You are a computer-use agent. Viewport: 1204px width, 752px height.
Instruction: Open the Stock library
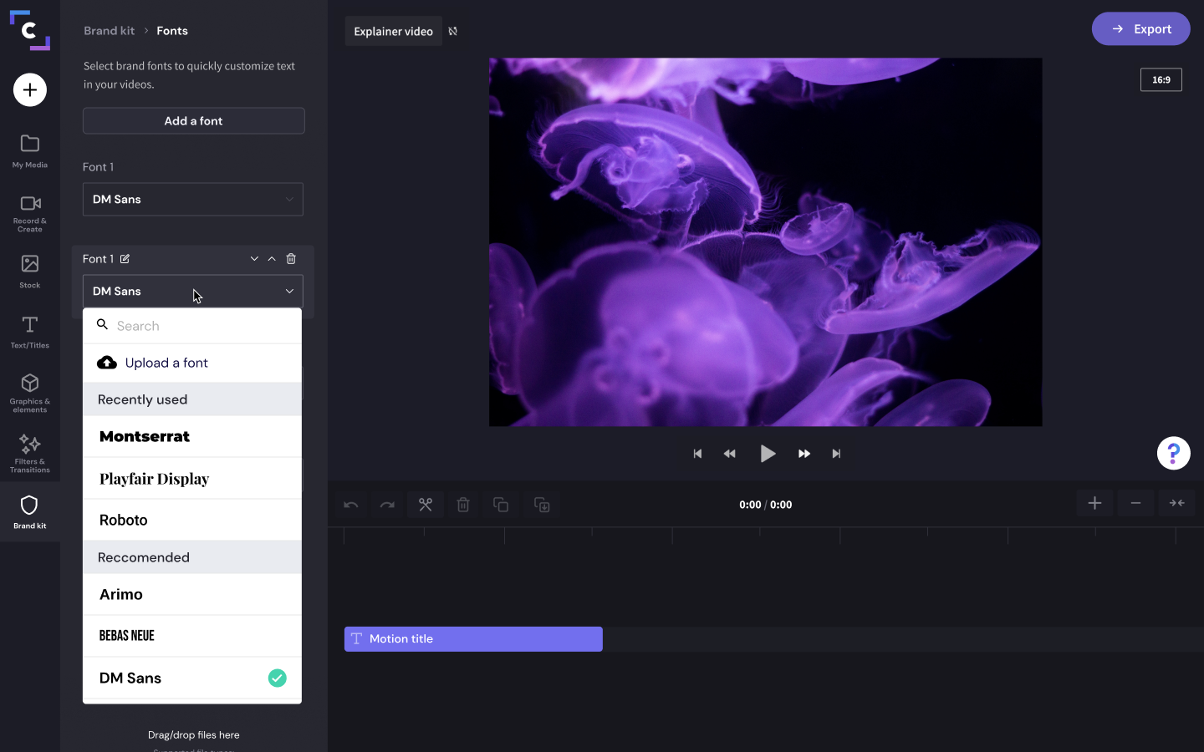point(30,272)
